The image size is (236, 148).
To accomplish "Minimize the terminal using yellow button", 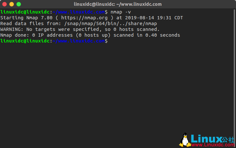I will [12, 4].
